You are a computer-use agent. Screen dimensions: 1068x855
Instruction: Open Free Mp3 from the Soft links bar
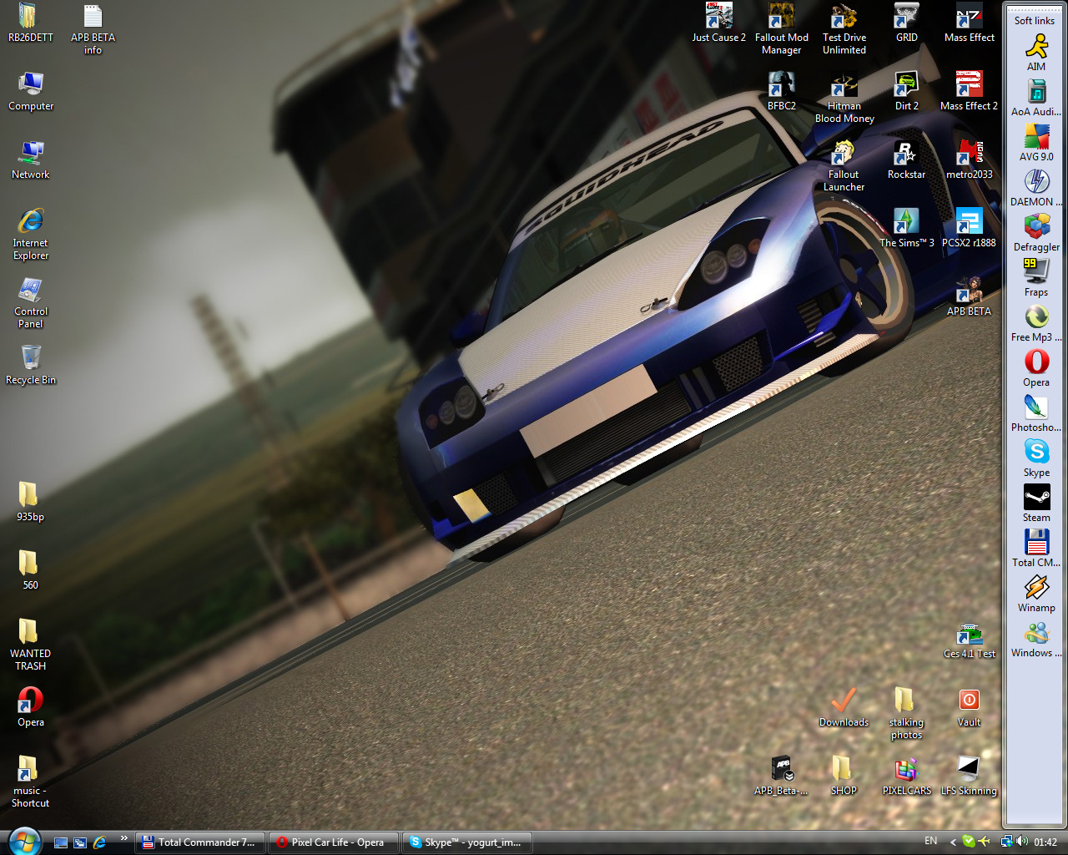pyautogui.click(x=1036, y=324)
